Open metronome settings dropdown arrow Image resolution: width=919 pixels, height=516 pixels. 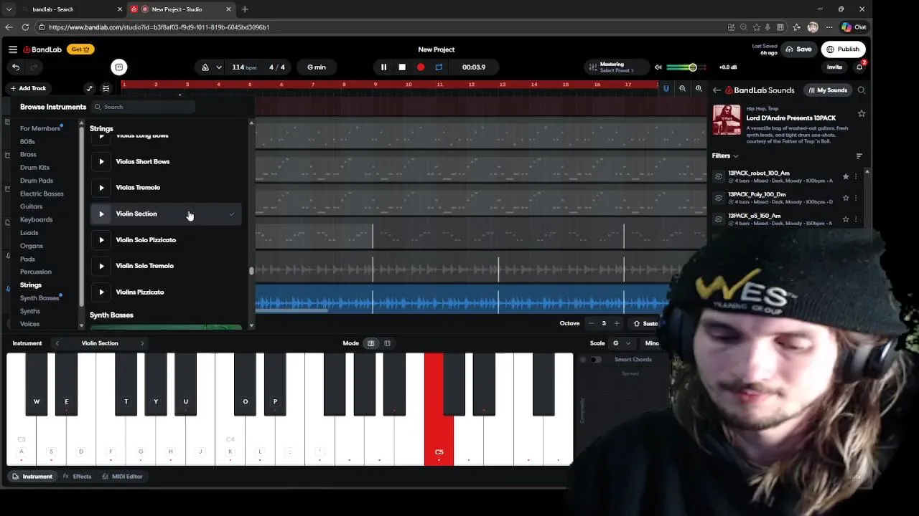[x=218, y=67]
